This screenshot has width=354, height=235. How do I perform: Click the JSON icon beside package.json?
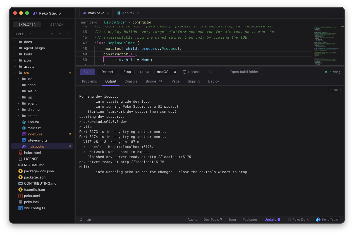(20, 177)
